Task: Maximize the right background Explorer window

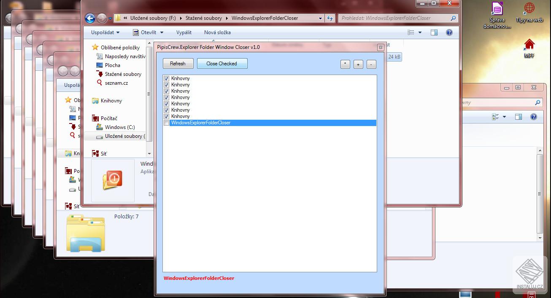Action: pos(518,87)
